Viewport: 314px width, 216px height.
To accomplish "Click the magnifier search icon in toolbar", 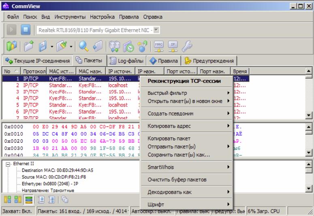I will 83,46.
